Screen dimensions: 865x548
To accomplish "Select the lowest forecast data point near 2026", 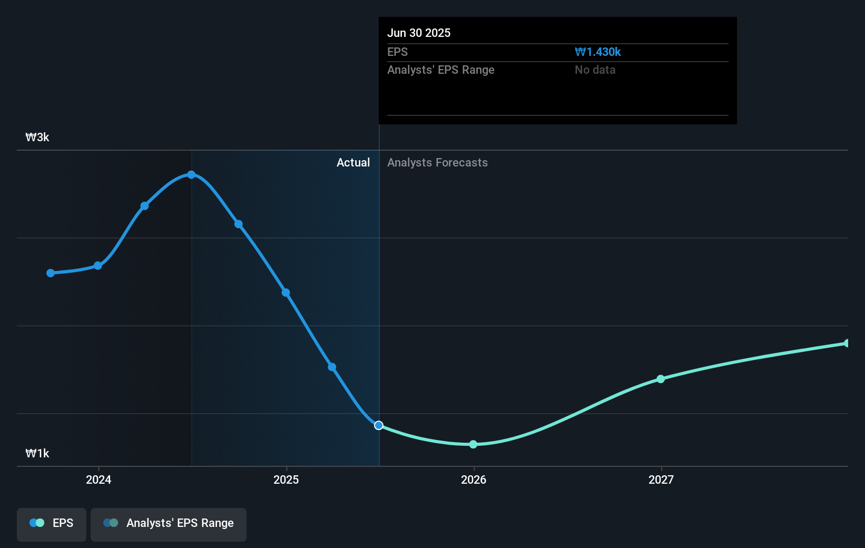I will (473, 445).
